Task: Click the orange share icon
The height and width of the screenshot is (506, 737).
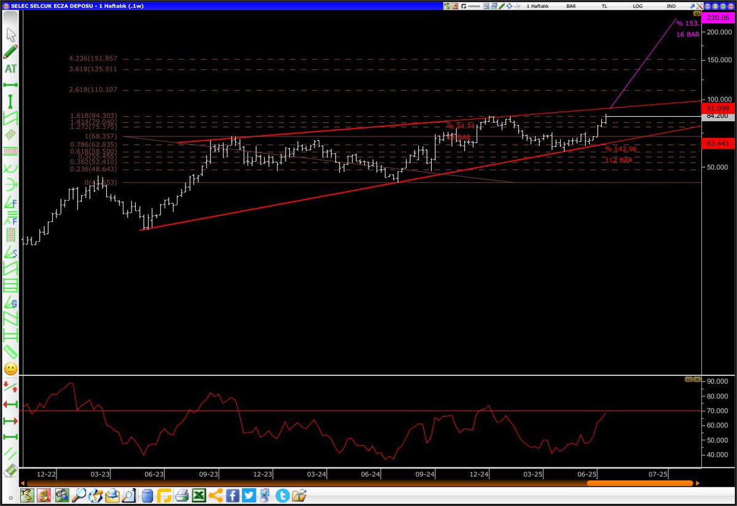Action: [x=216, y=496]
